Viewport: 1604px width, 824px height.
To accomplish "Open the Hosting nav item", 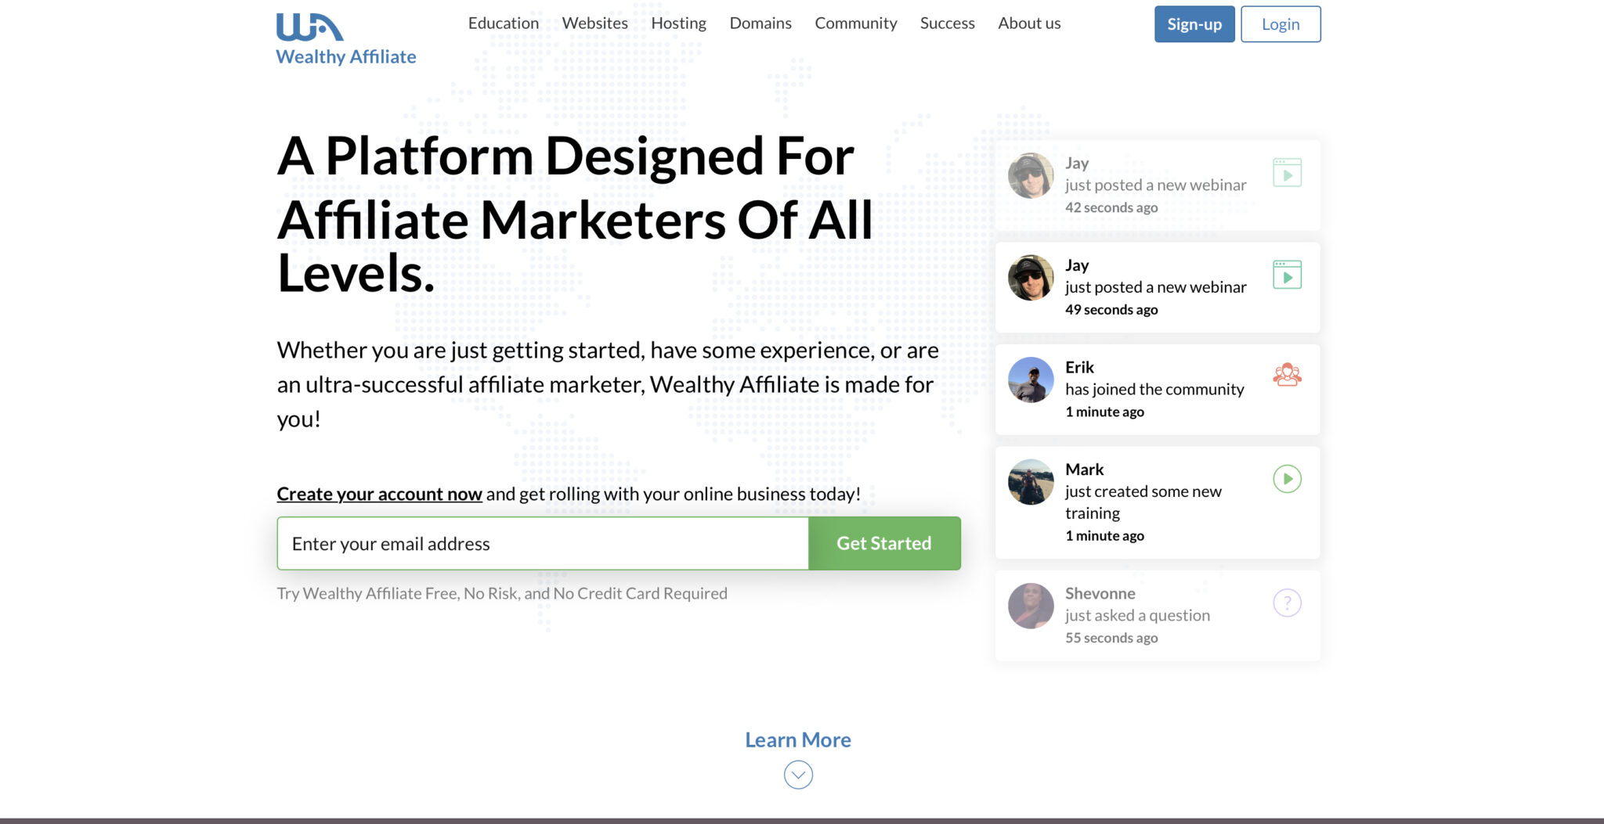I will coord(678,23).
